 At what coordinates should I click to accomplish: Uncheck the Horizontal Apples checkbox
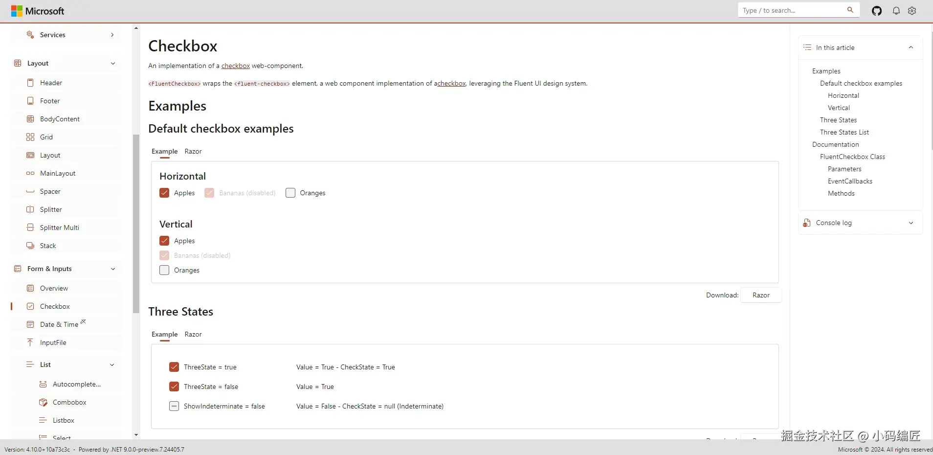(x=164, y=193)
